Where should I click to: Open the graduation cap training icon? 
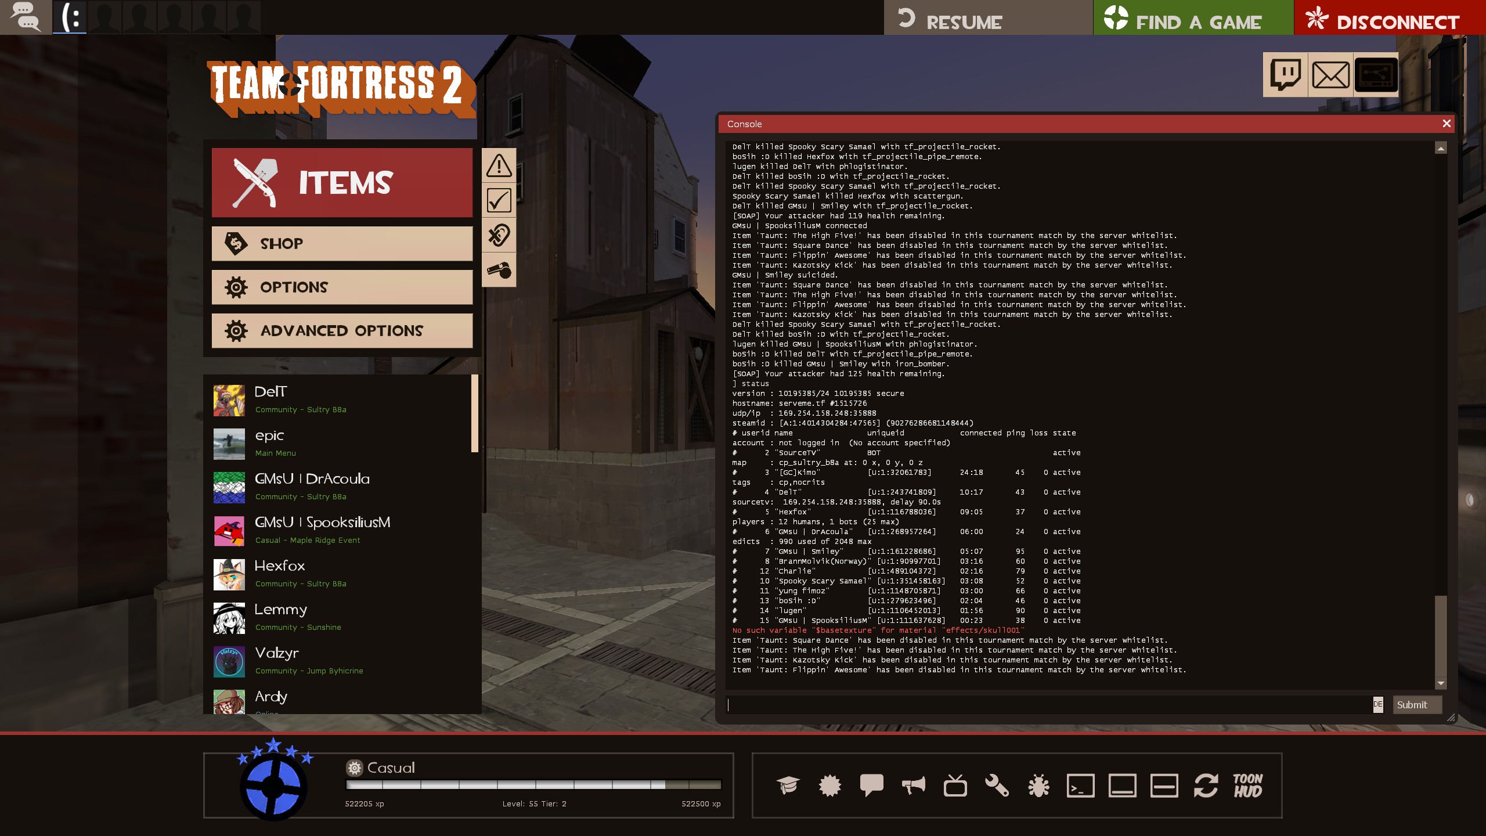(788, 785)
